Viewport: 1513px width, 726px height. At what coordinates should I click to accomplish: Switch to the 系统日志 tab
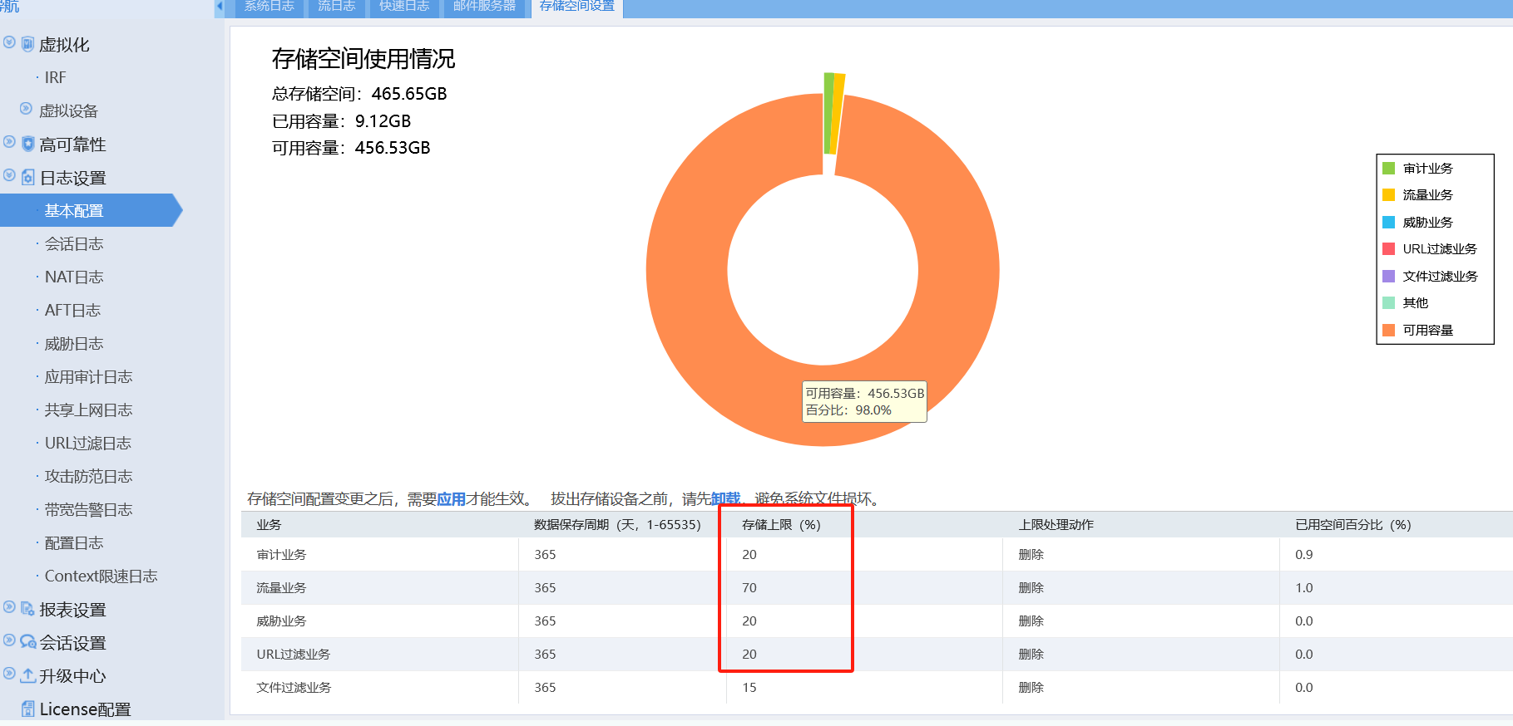pos(269,7)
